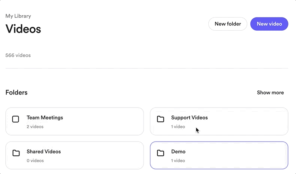Click the Folders section heading
This screenshot has width=296, height=174.
16,93
